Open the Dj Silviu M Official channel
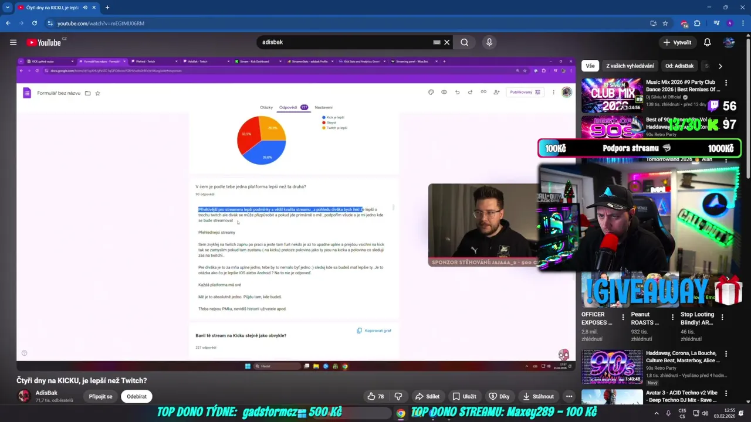 (663, 97)
